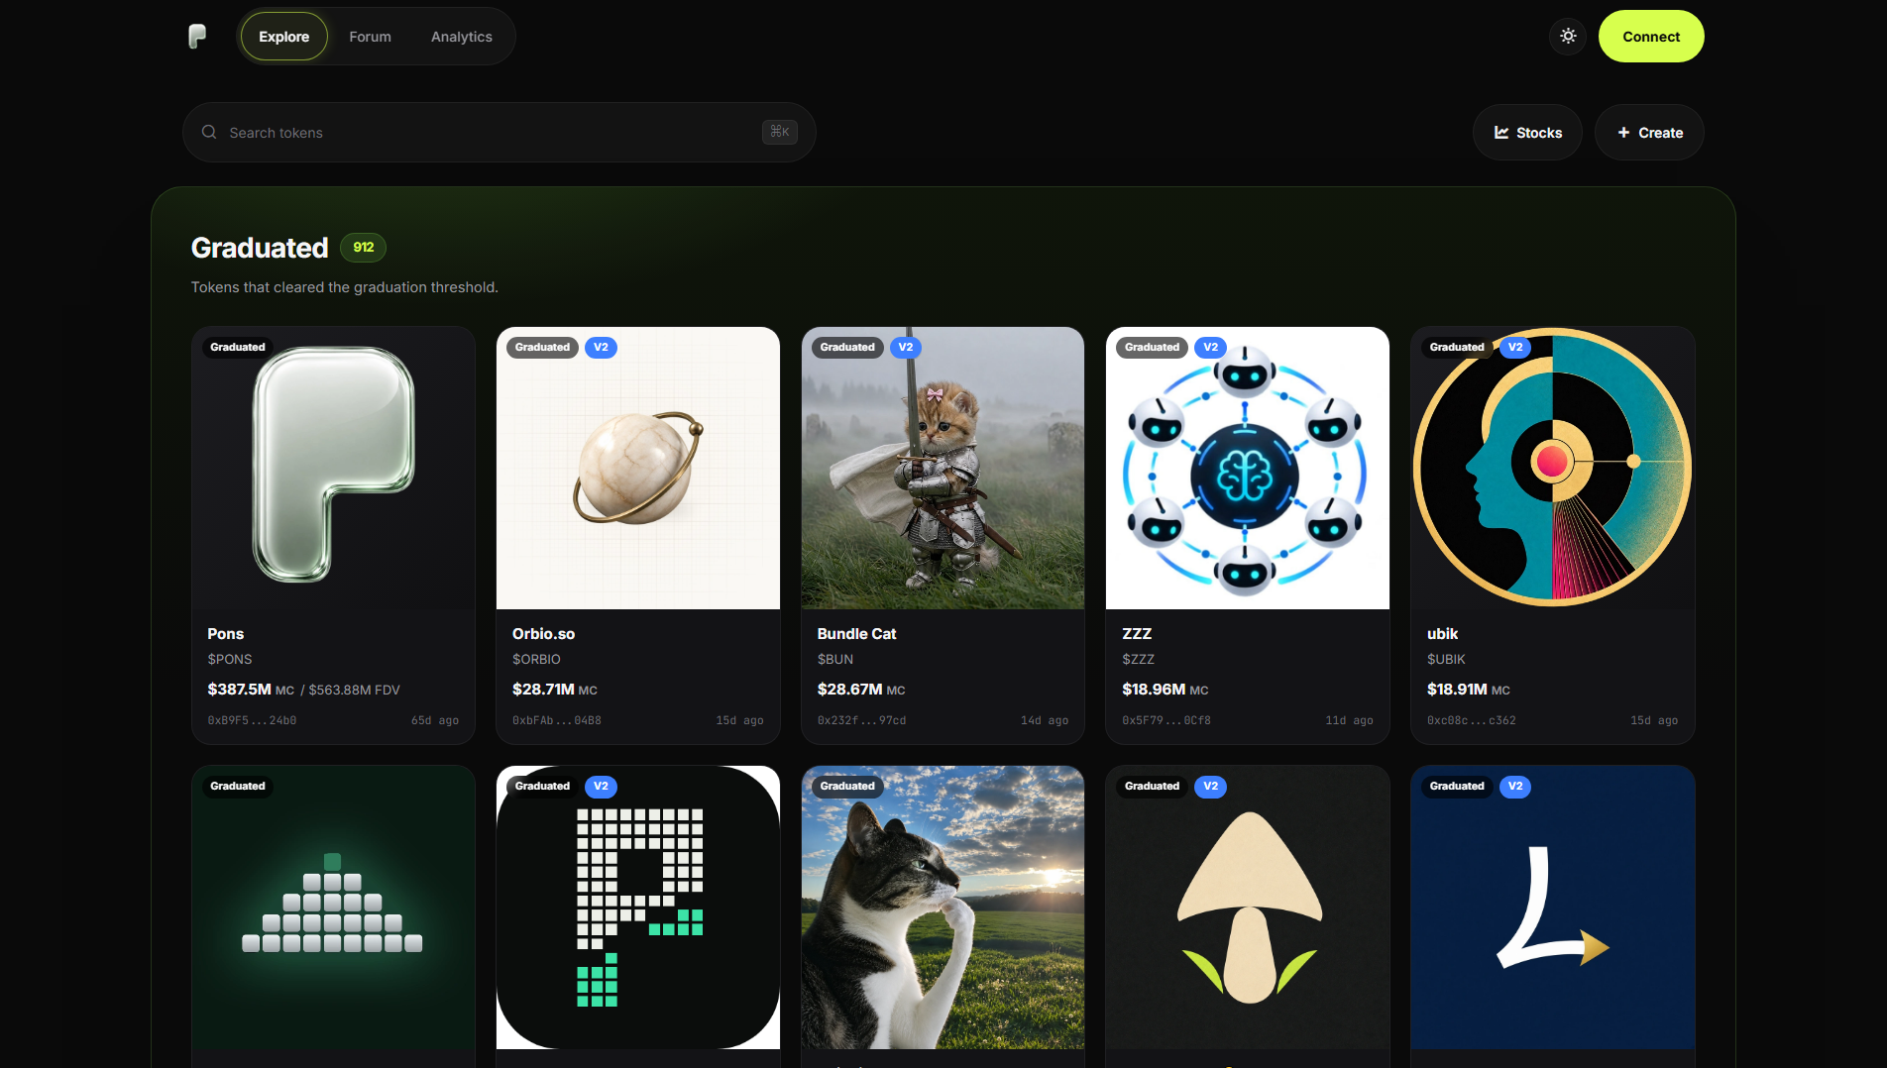This screenshot has height=1068, width=1887.
Task: Click the search magnifier icon
Action: [x=209, y=132]
